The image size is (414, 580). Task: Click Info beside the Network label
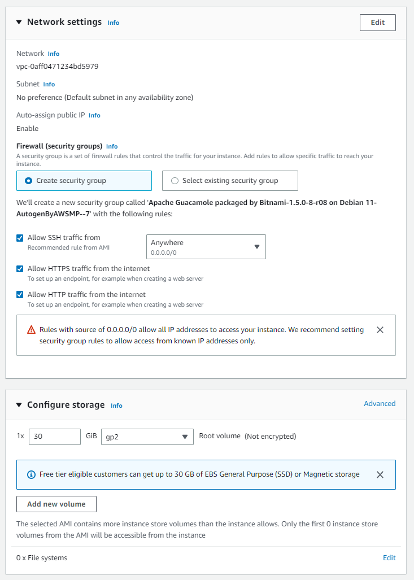tap(53, 53)
